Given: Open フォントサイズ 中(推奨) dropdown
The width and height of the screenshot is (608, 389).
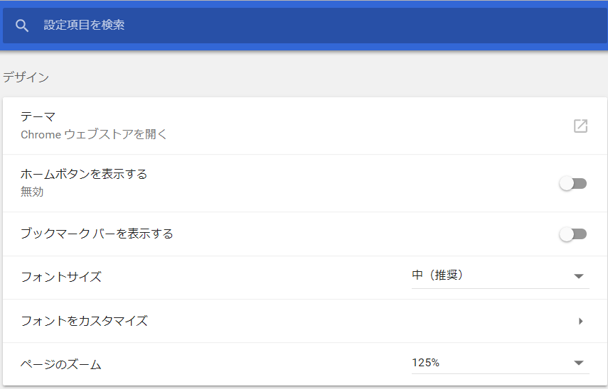Looking at the screenshot, I should [500, 275].
